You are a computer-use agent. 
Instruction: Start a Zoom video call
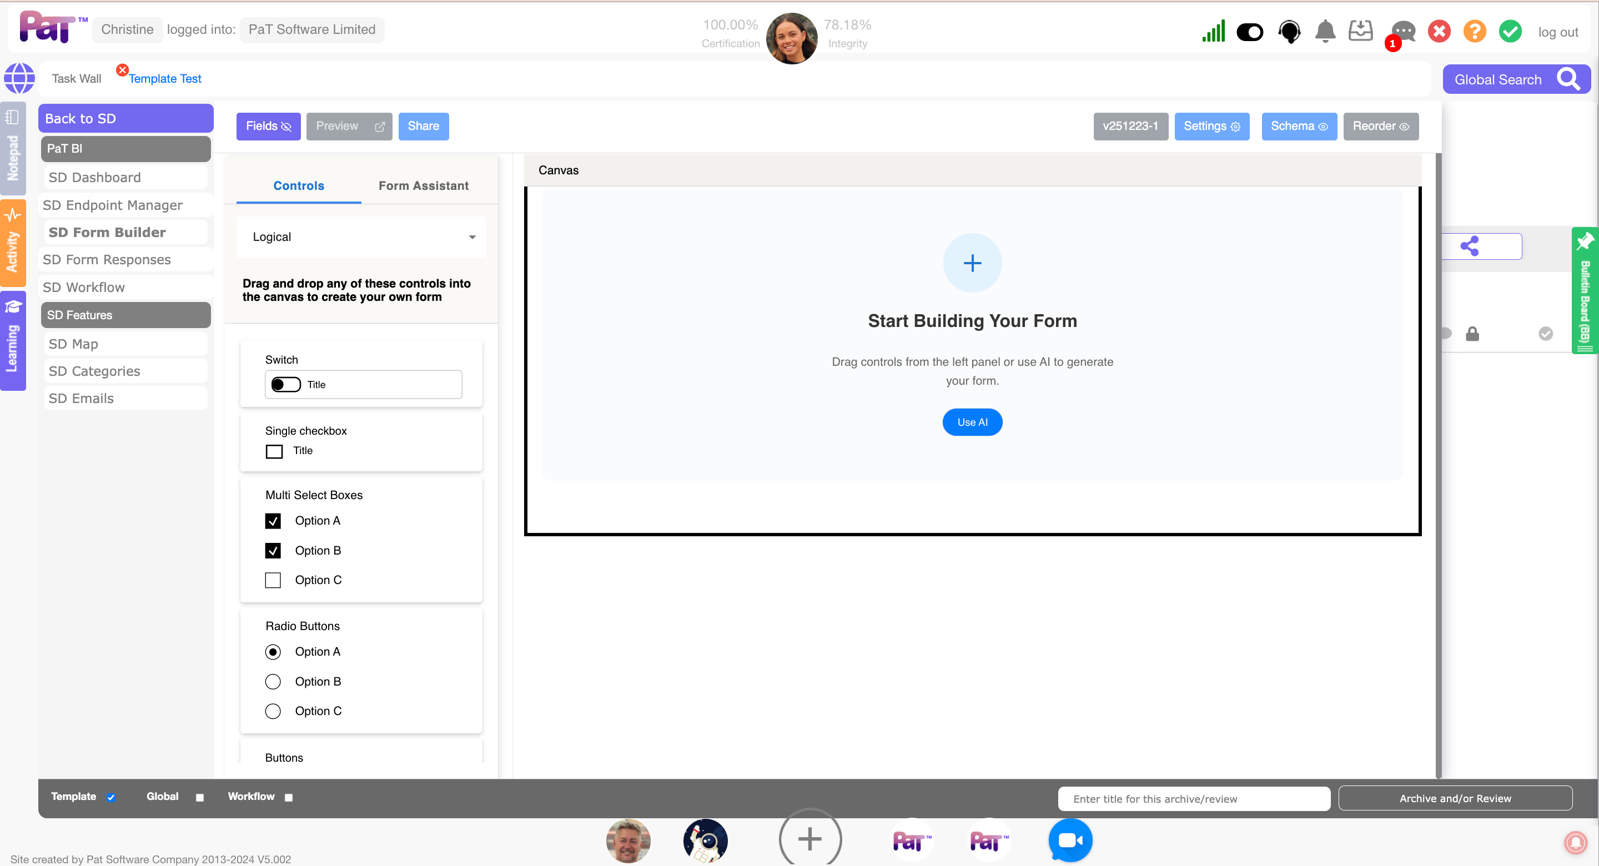coord(1069,840)
